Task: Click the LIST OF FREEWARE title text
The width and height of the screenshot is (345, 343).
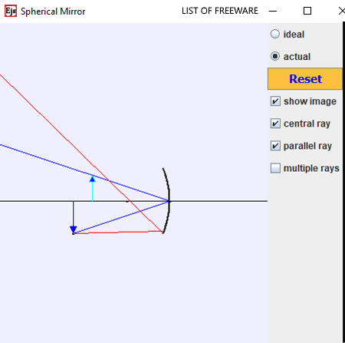Action: coord(220,11)
